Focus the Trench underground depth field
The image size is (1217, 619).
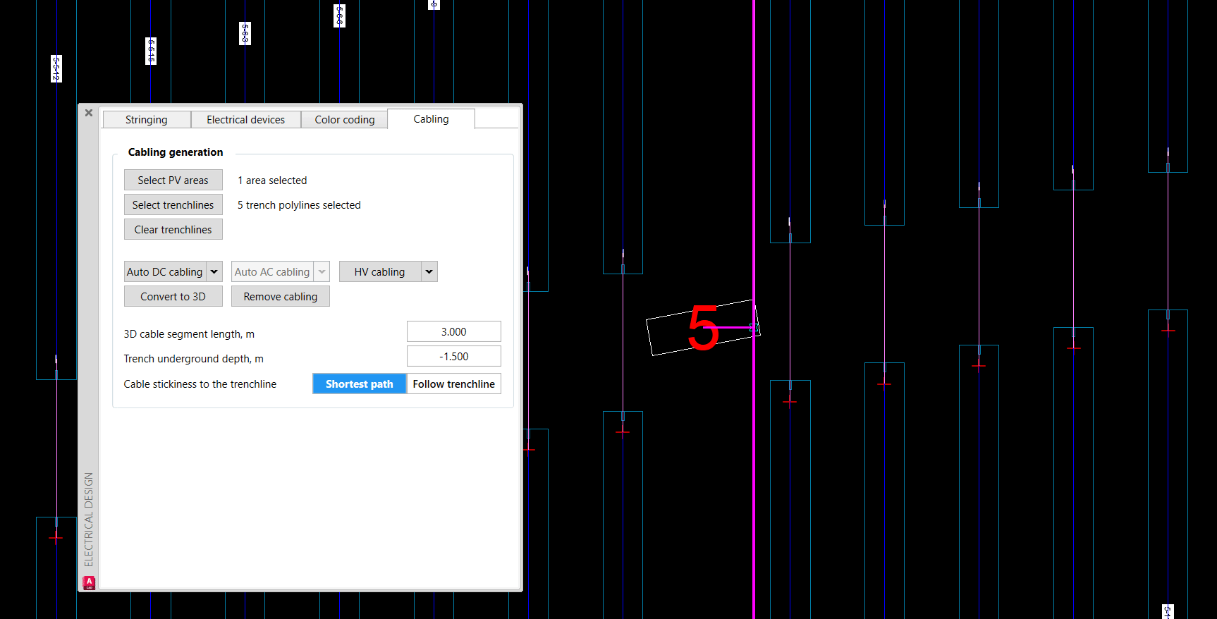(453, 357)
